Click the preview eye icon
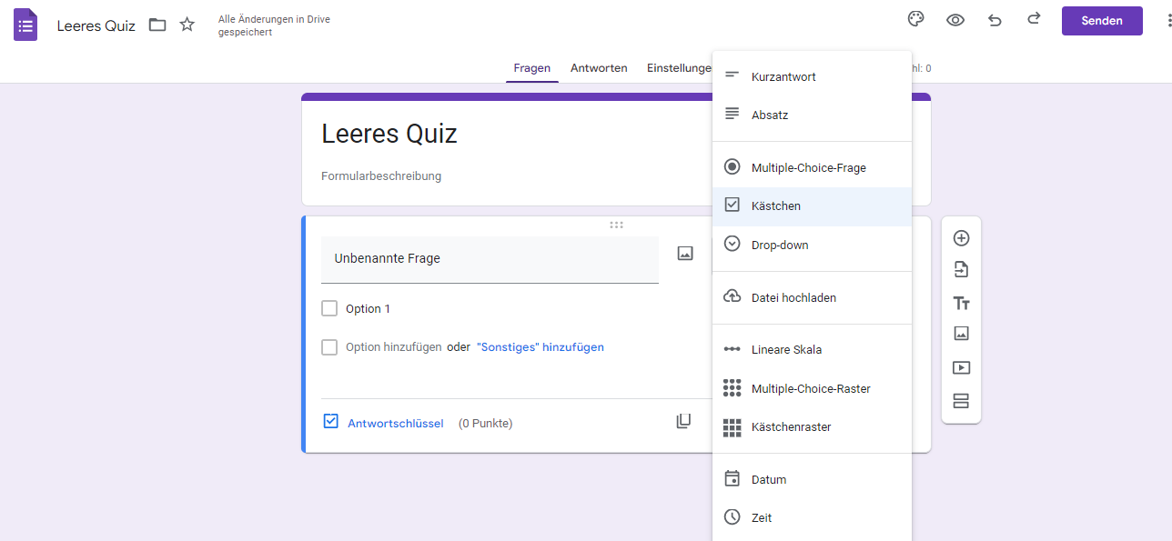The image size is (1172, 541). [x=955, y=20]
